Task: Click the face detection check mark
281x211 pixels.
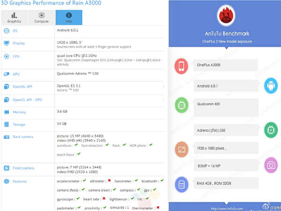Action: click(107, 145)
